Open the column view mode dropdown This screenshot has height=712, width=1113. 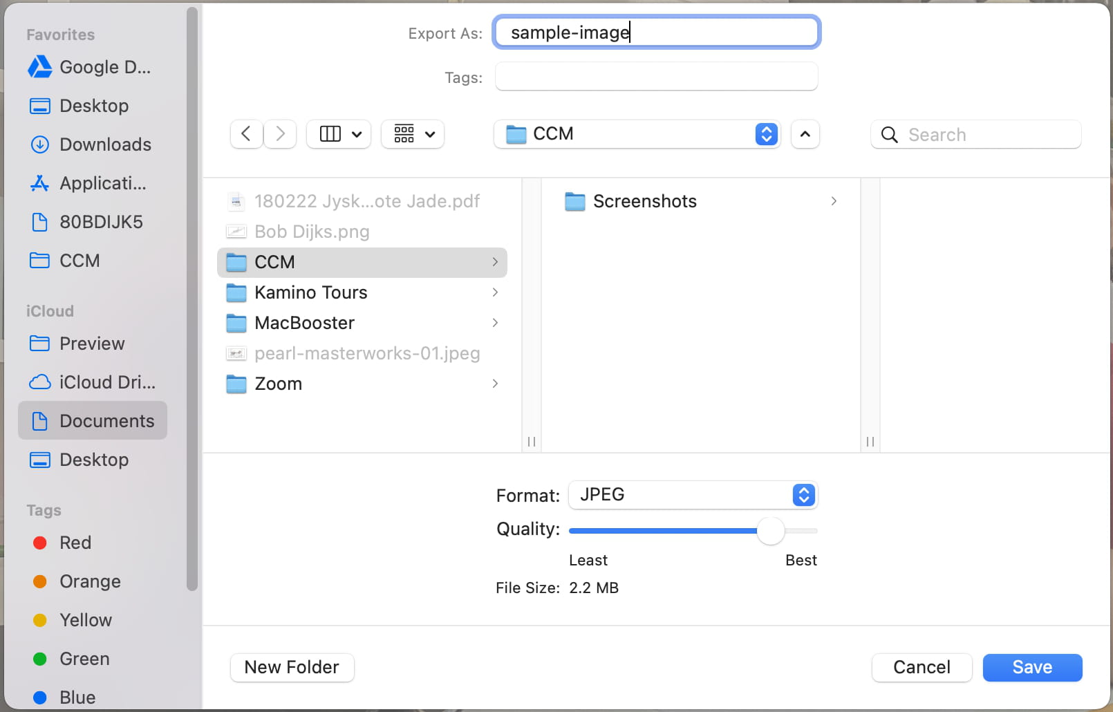pos(339,134)
